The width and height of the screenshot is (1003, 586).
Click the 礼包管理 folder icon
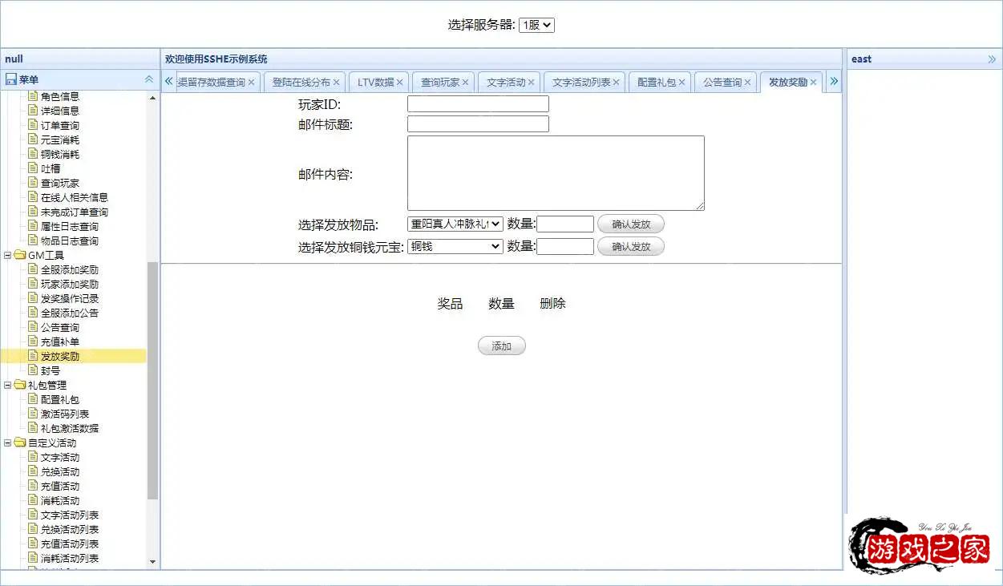coord(20,385)
